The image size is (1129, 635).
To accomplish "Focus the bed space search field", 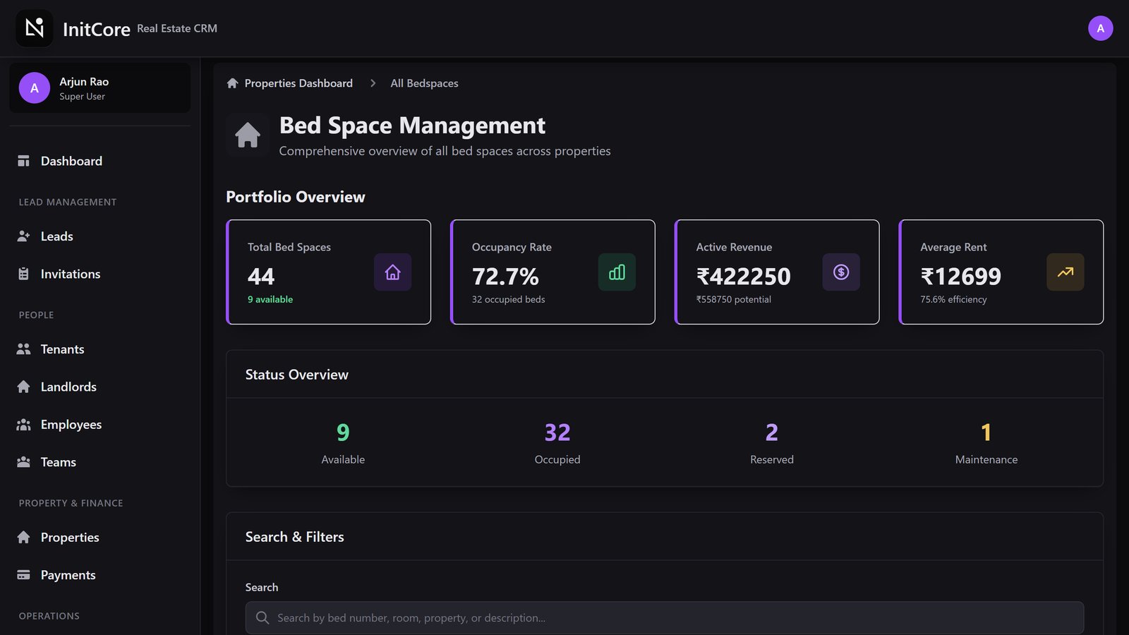I will pyautogui.click(x=665, y=618).
